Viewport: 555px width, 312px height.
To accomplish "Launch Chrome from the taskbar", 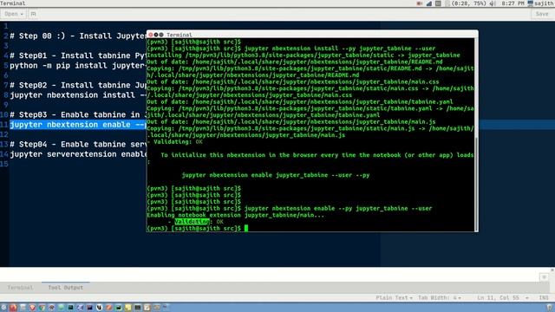I will click(42, 308).
